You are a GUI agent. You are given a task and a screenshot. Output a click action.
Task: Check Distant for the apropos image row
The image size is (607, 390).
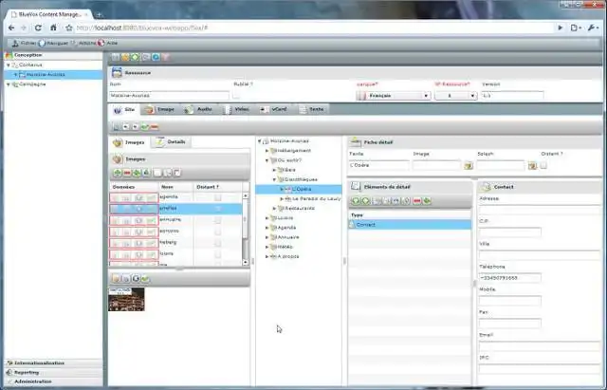point(217,232)
